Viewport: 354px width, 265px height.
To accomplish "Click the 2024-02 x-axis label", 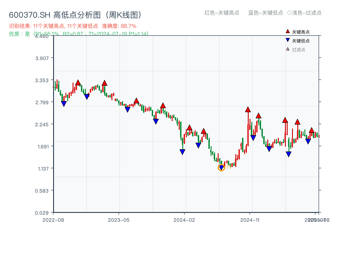I will coord(184,220).
